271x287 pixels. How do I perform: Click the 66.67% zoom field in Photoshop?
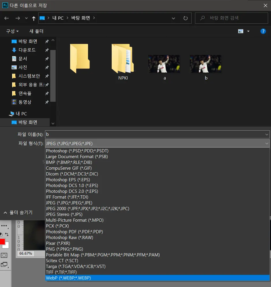click(x=26, y=253)
